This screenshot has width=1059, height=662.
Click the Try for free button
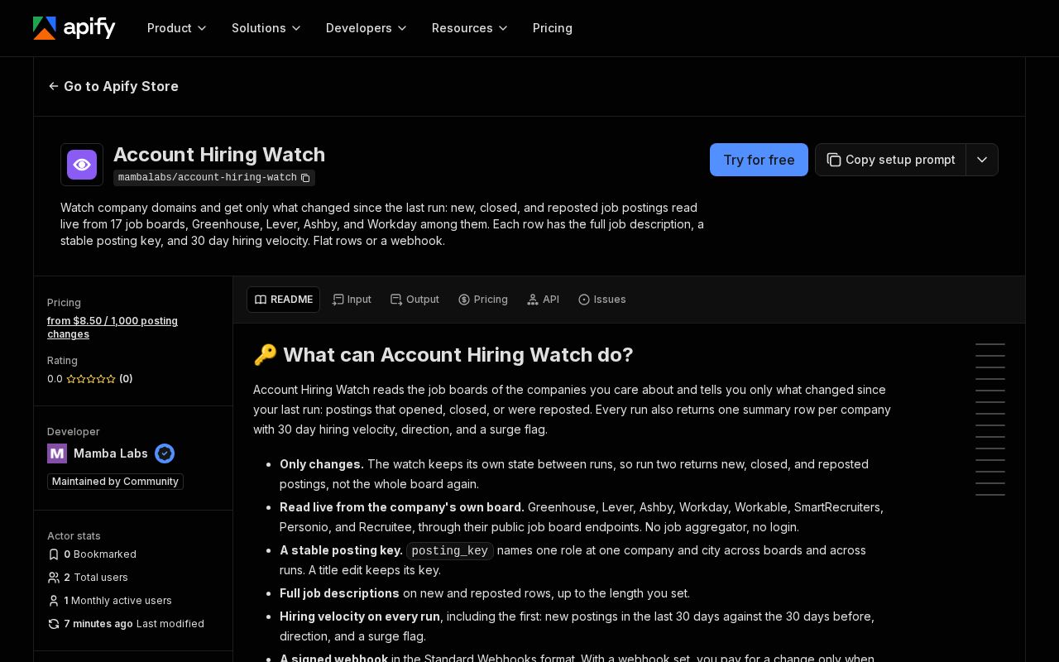click(759, 160)
